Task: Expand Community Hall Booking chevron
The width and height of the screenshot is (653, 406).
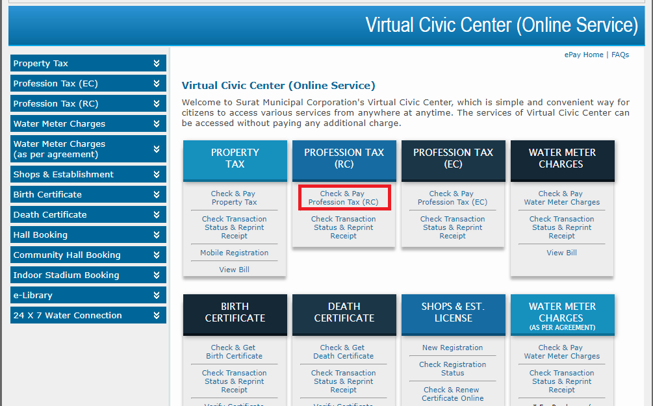Action: [157, 255]
